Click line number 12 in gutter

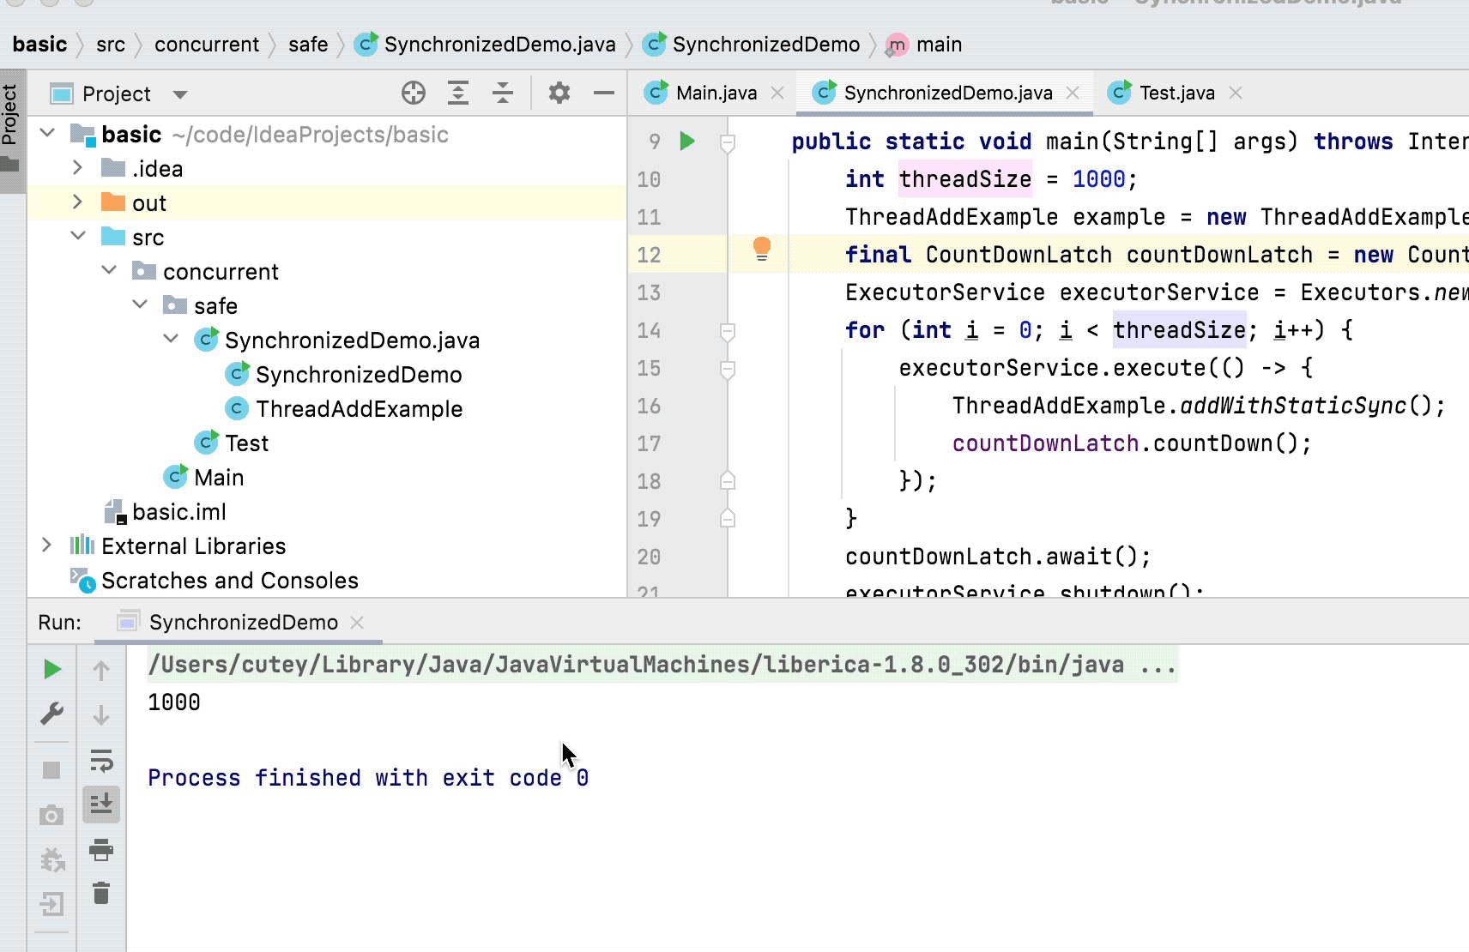(649, 255)
